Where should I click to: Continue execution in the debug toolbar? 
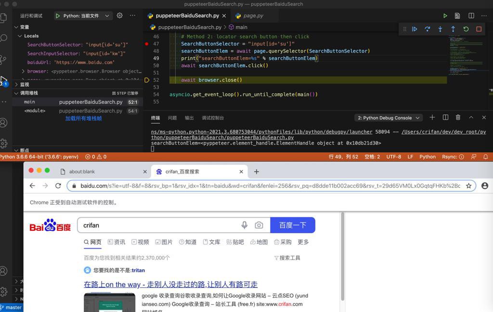[x=415, y=29]
